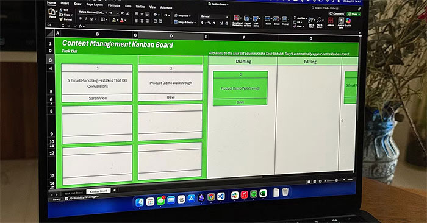
Task: Click the Conditional Formatting icon
Action: tap(237, 18)
